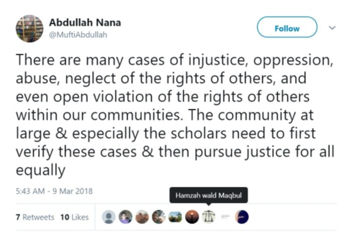
Task: Expand the tweet options chevron menu
Action: pos(332,28)
